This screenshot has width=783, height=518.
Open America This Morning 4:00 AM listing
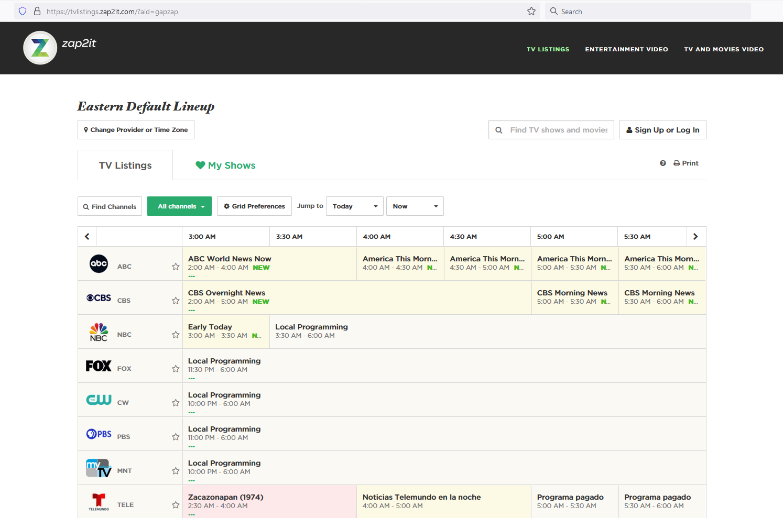400,263
